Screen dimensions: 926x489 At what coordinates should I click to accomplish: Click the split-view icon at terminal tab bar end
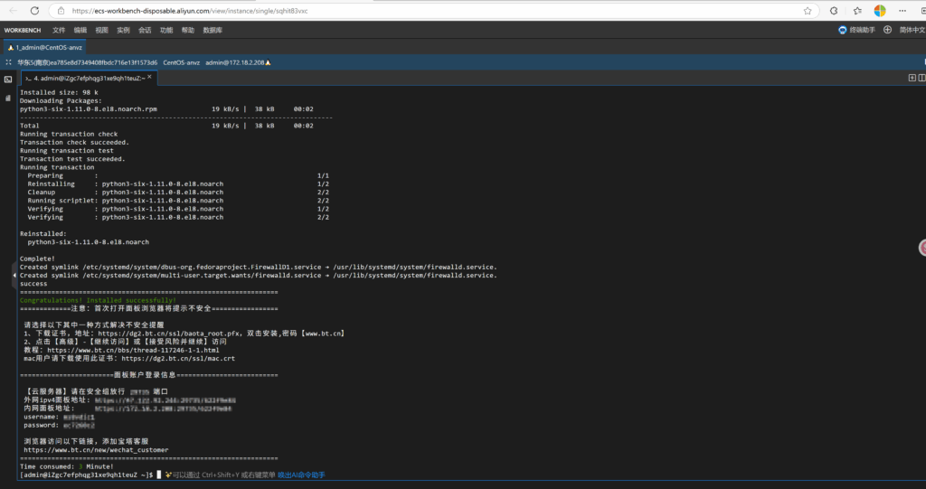[921, 78]
